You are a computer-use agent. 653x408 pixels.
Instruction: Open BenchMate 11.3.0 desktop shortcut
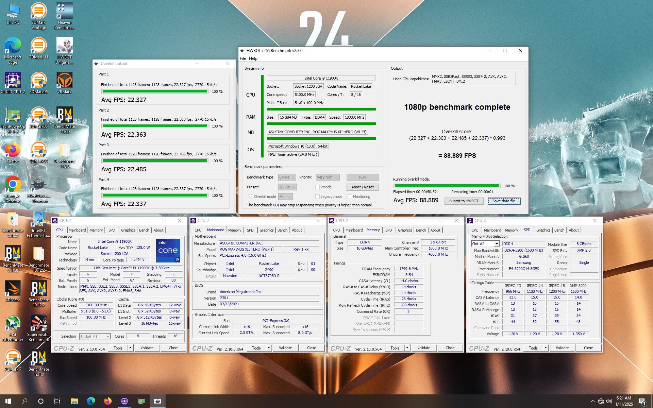tap(64, 120)
